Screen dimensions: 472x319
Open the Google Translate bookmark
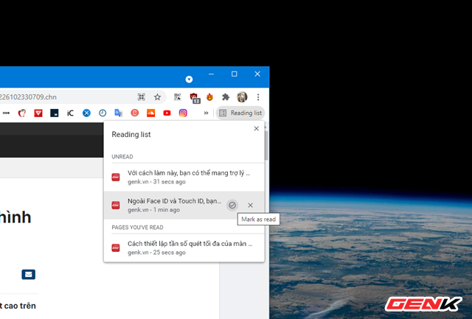(119, 113)
